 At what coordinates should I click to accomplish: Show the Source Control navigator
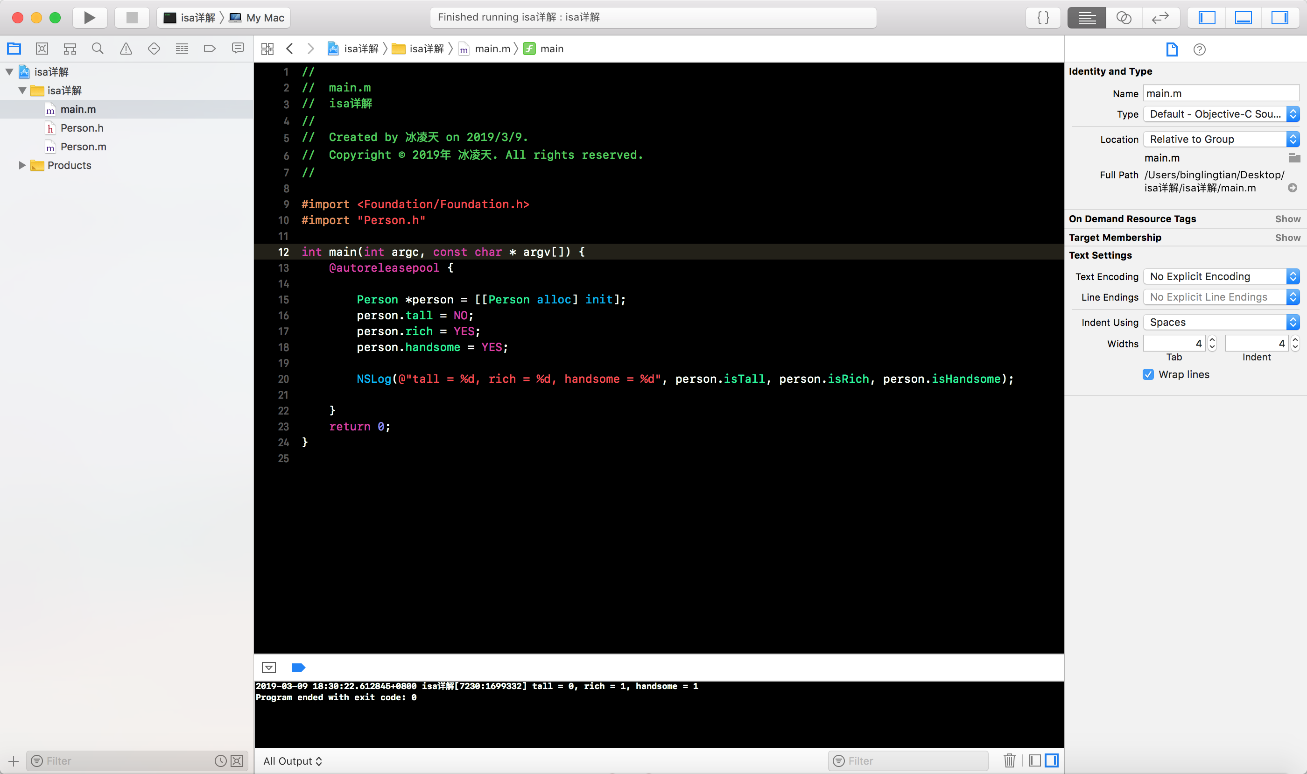pos(42,49)
